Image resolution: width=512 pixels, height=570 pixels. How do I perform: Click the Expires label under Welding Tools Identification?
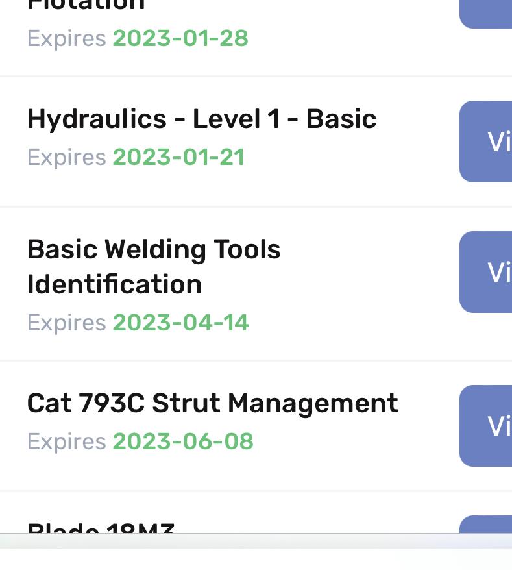(x=67, y=323)
